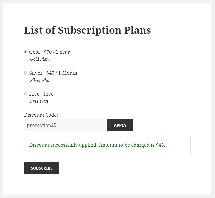Click the APPLY discount button
This screenshot has width=215, height=198.
(120, 125)
